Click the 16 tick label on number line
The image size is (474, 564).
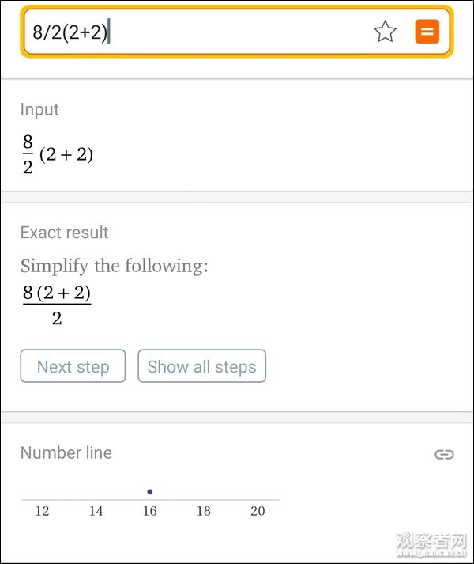150,511
